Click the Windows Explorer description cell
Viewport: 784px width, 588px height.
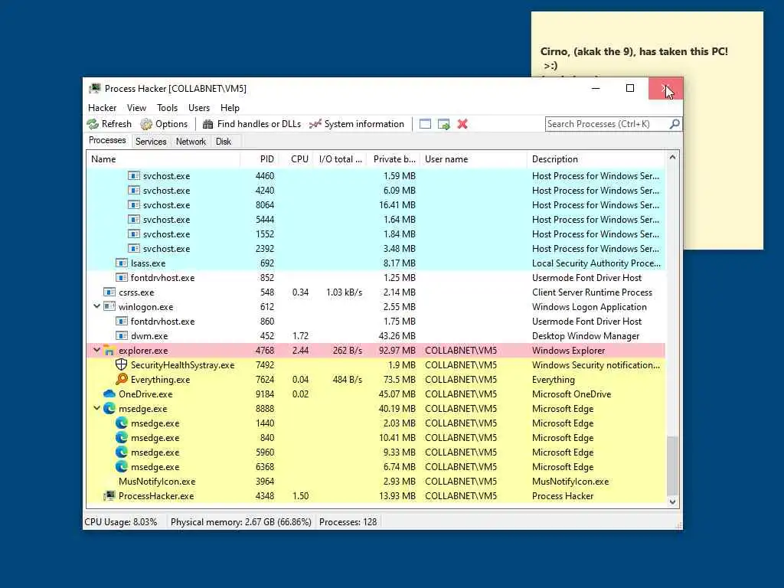tap(569, 351)
